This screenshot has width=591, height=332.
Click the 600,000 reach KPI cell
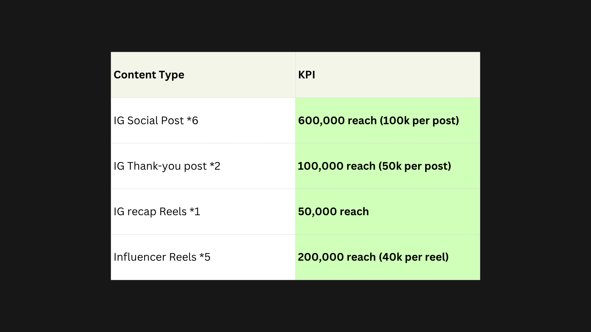click(x=388, y=121)
